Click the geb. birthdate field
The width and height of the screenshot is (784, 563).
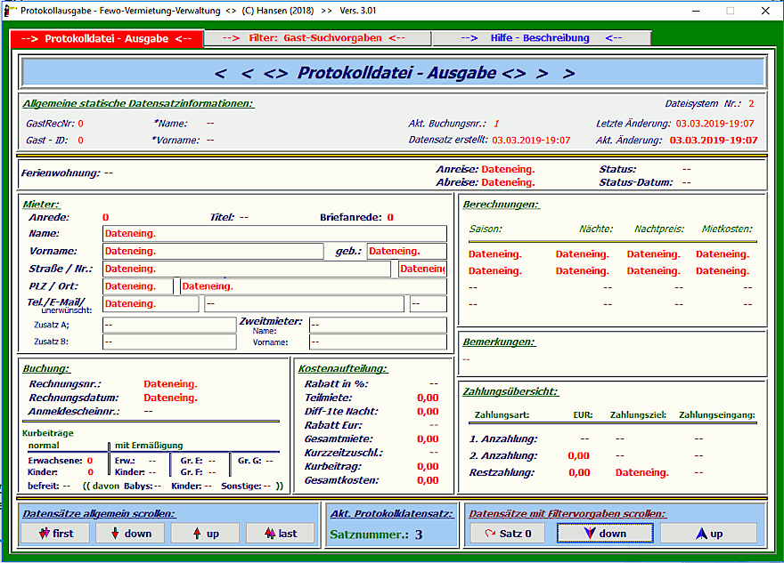[406, 252]
